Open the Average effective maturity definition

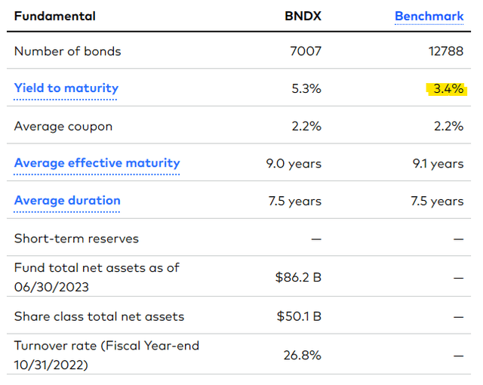[97, 163]
